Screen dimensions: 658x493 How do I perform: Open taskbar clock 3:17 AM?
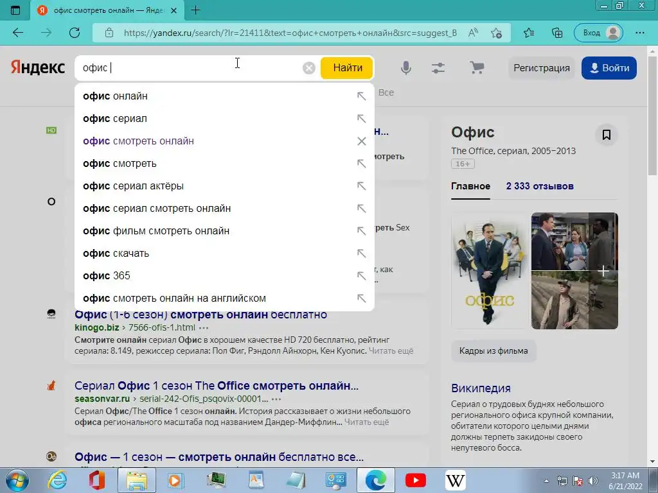625,481
